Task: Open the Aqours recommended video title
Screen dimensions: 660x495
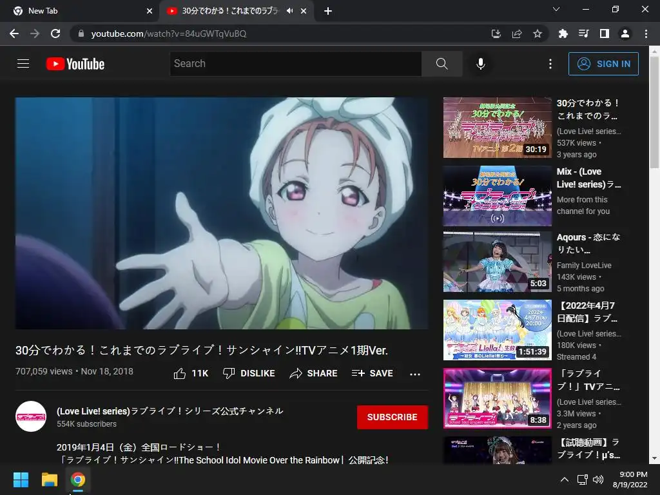Action: point(588,243)
